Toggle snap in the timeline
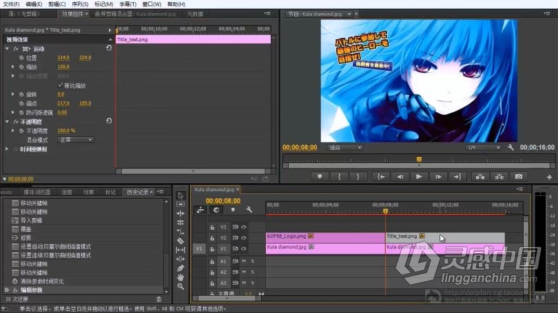558x313 pixels. [216, 210]
